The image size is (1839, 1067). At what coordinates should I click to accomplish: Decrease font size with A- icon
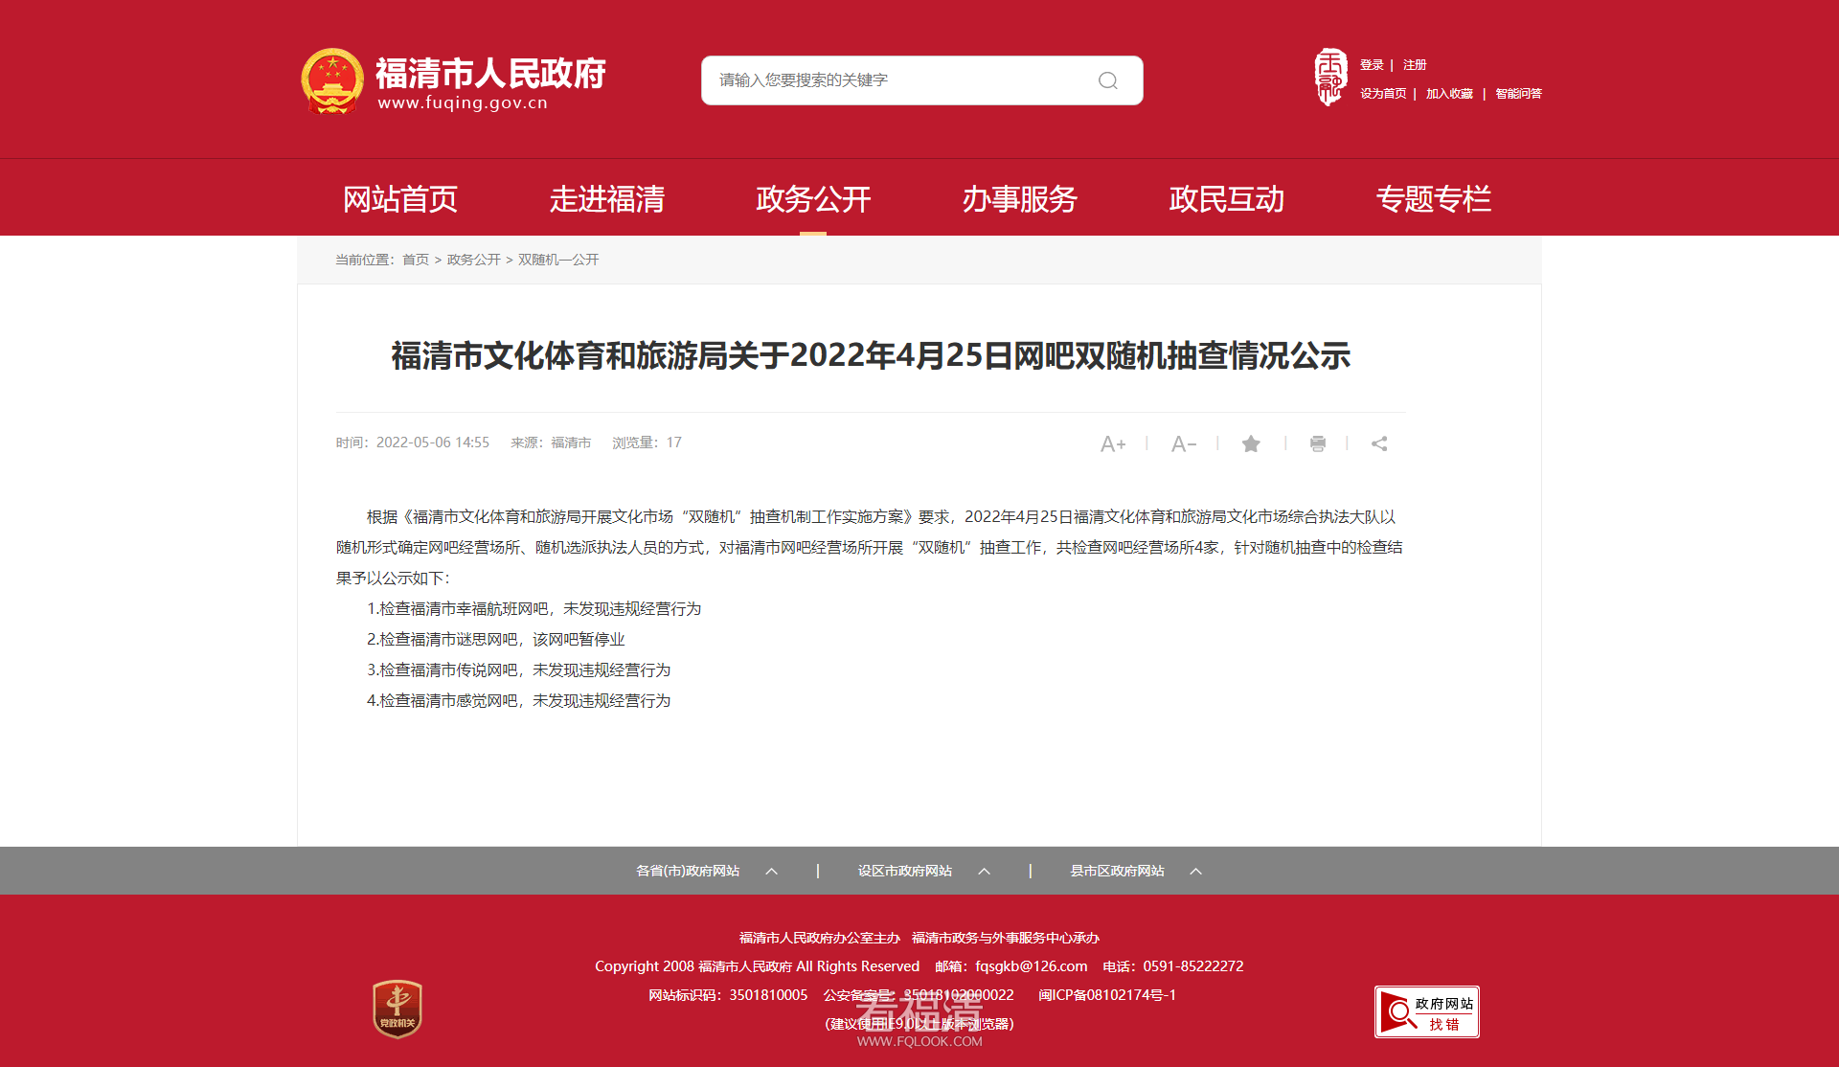pos(1183,444)
